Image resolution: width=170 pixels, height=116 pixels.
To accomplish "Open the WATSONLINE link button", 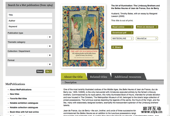I will [122, 38].
